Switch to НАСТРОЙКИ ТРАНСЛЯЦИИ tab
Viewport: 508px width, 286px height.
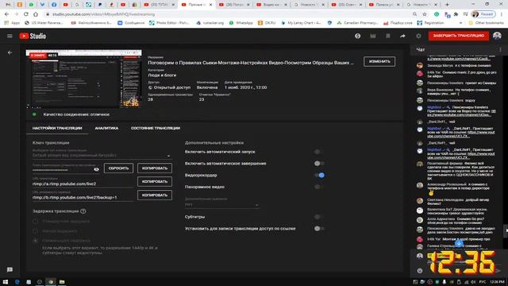[x=57, y=128]
